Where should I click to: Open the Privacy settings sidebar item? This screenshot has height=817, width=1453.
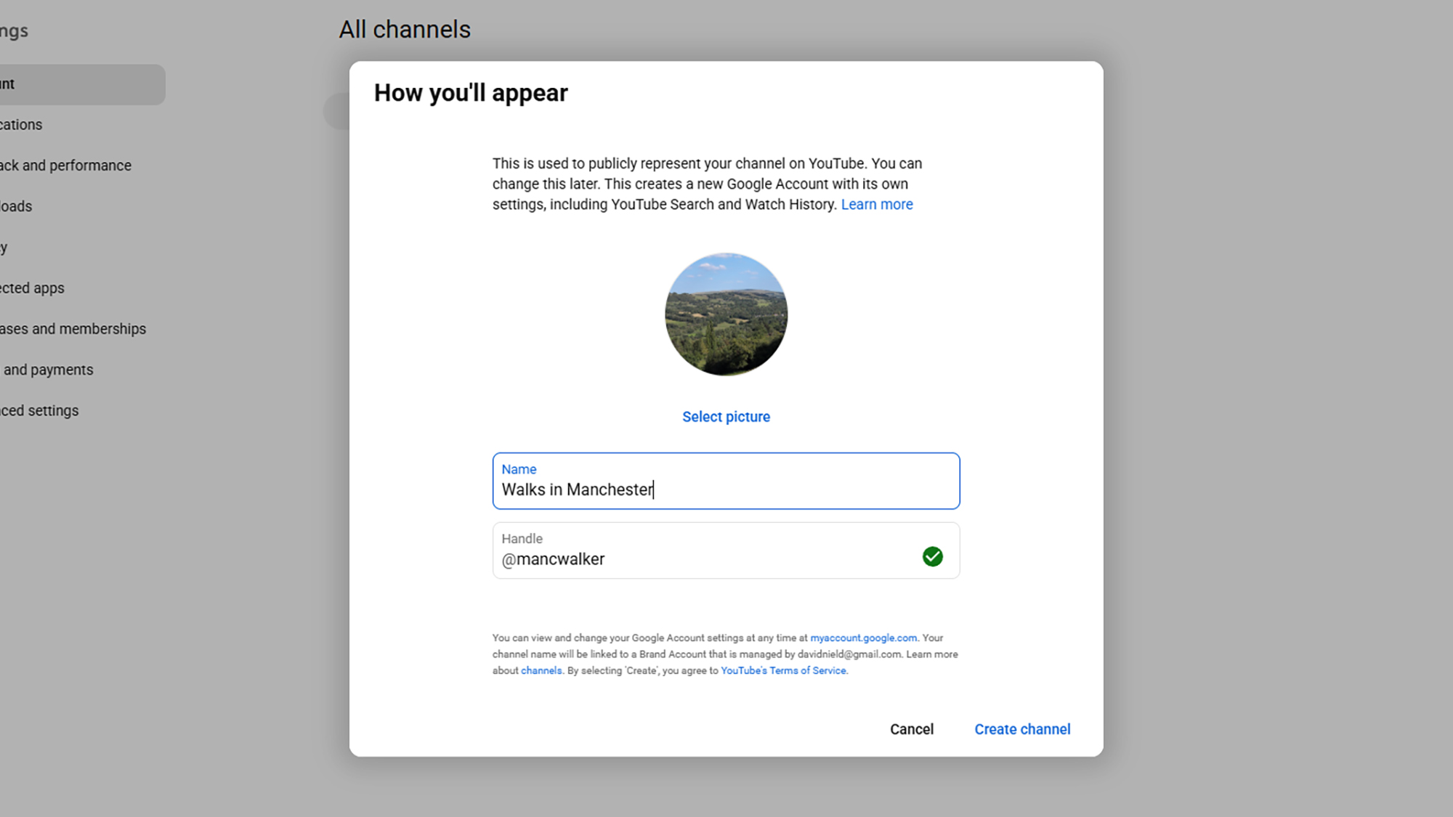point(4,248)
